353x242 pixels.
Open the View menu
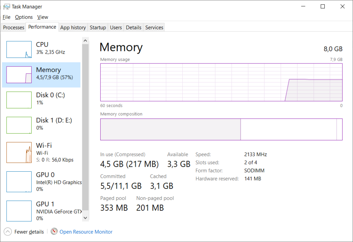tap(42, 17)
